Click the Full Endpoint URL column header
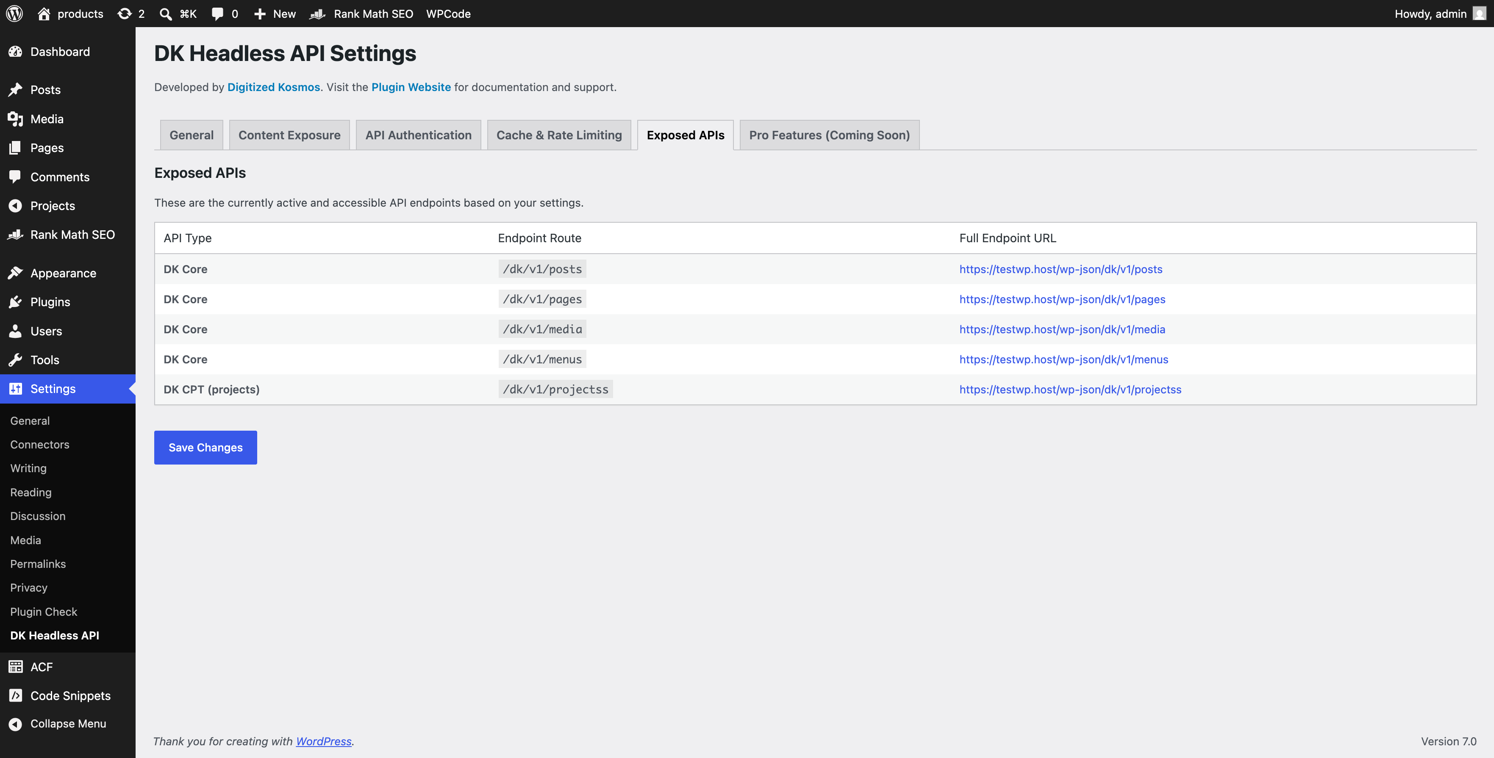The height and width of the screenshot is (758, 1494). point(1008,238)
